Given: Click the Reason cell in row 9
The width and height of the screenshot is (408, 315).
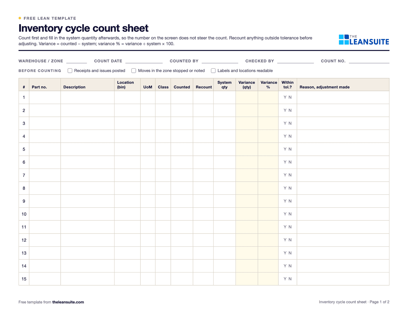Looking at the screenshot, I should [x=343, y=201].
